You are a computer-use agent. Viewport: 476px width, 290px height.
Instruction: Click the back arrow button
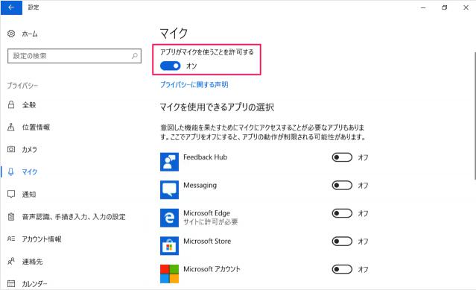pyautogui.click(x=11, y=7)
